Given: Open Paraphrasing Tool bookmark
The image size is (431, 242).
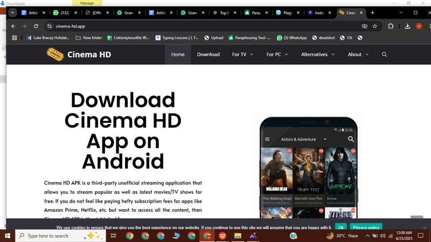Looking at the screenshot, I should (x=249, y=38).
